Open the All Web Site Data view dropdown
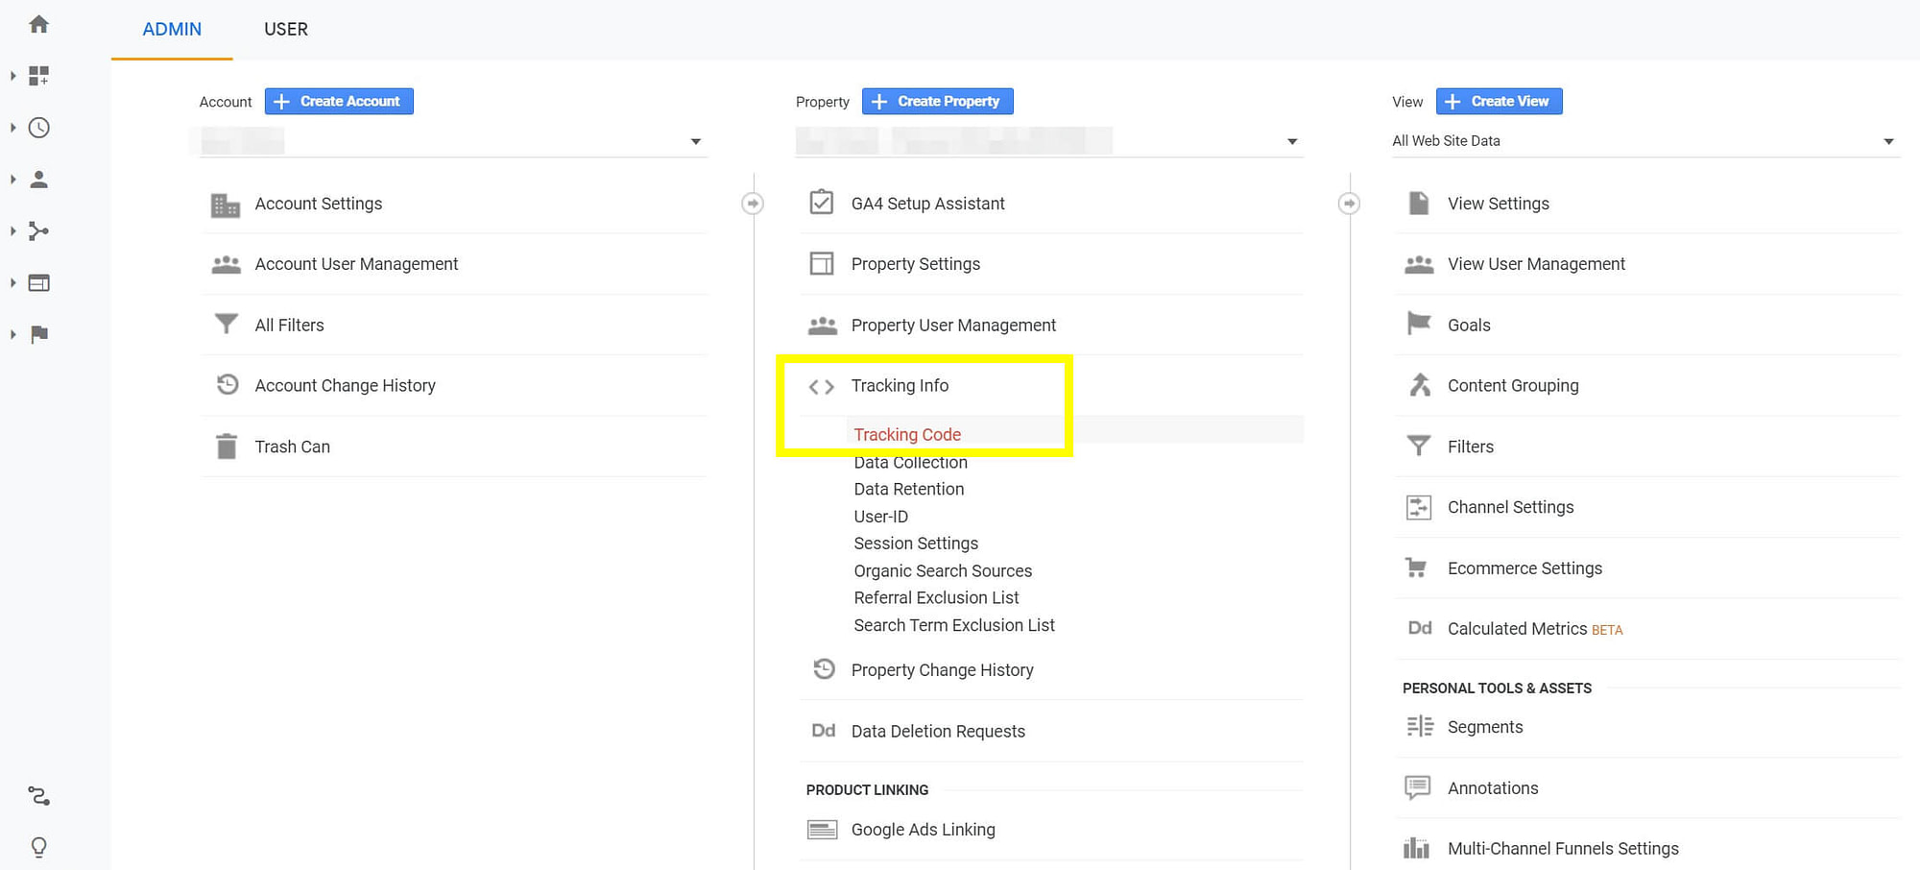Image resolution: width=1920 pixels, height=870 pixels. pyautogui.click(x=1888, y=140)
